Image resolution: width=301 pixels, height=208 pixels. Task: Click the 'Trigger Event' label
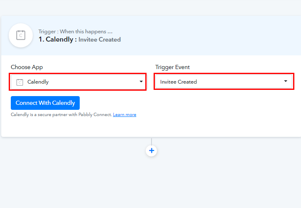(x=172, y=67)
